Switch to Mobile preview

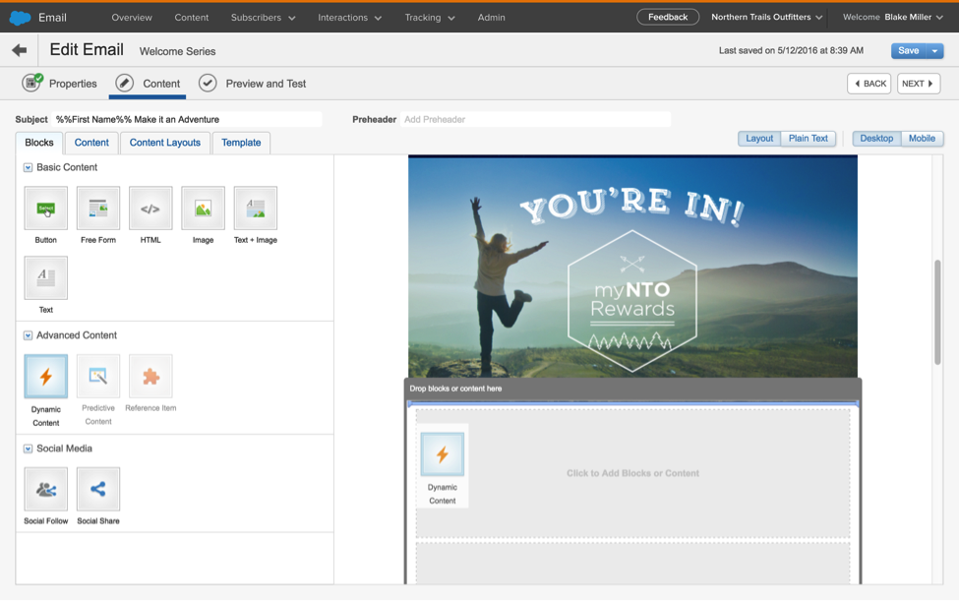point(922,138)
